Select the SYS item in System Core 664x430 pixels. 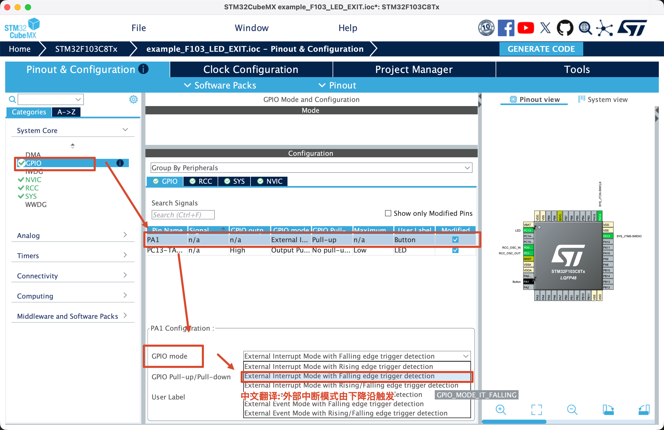[31, 196]
